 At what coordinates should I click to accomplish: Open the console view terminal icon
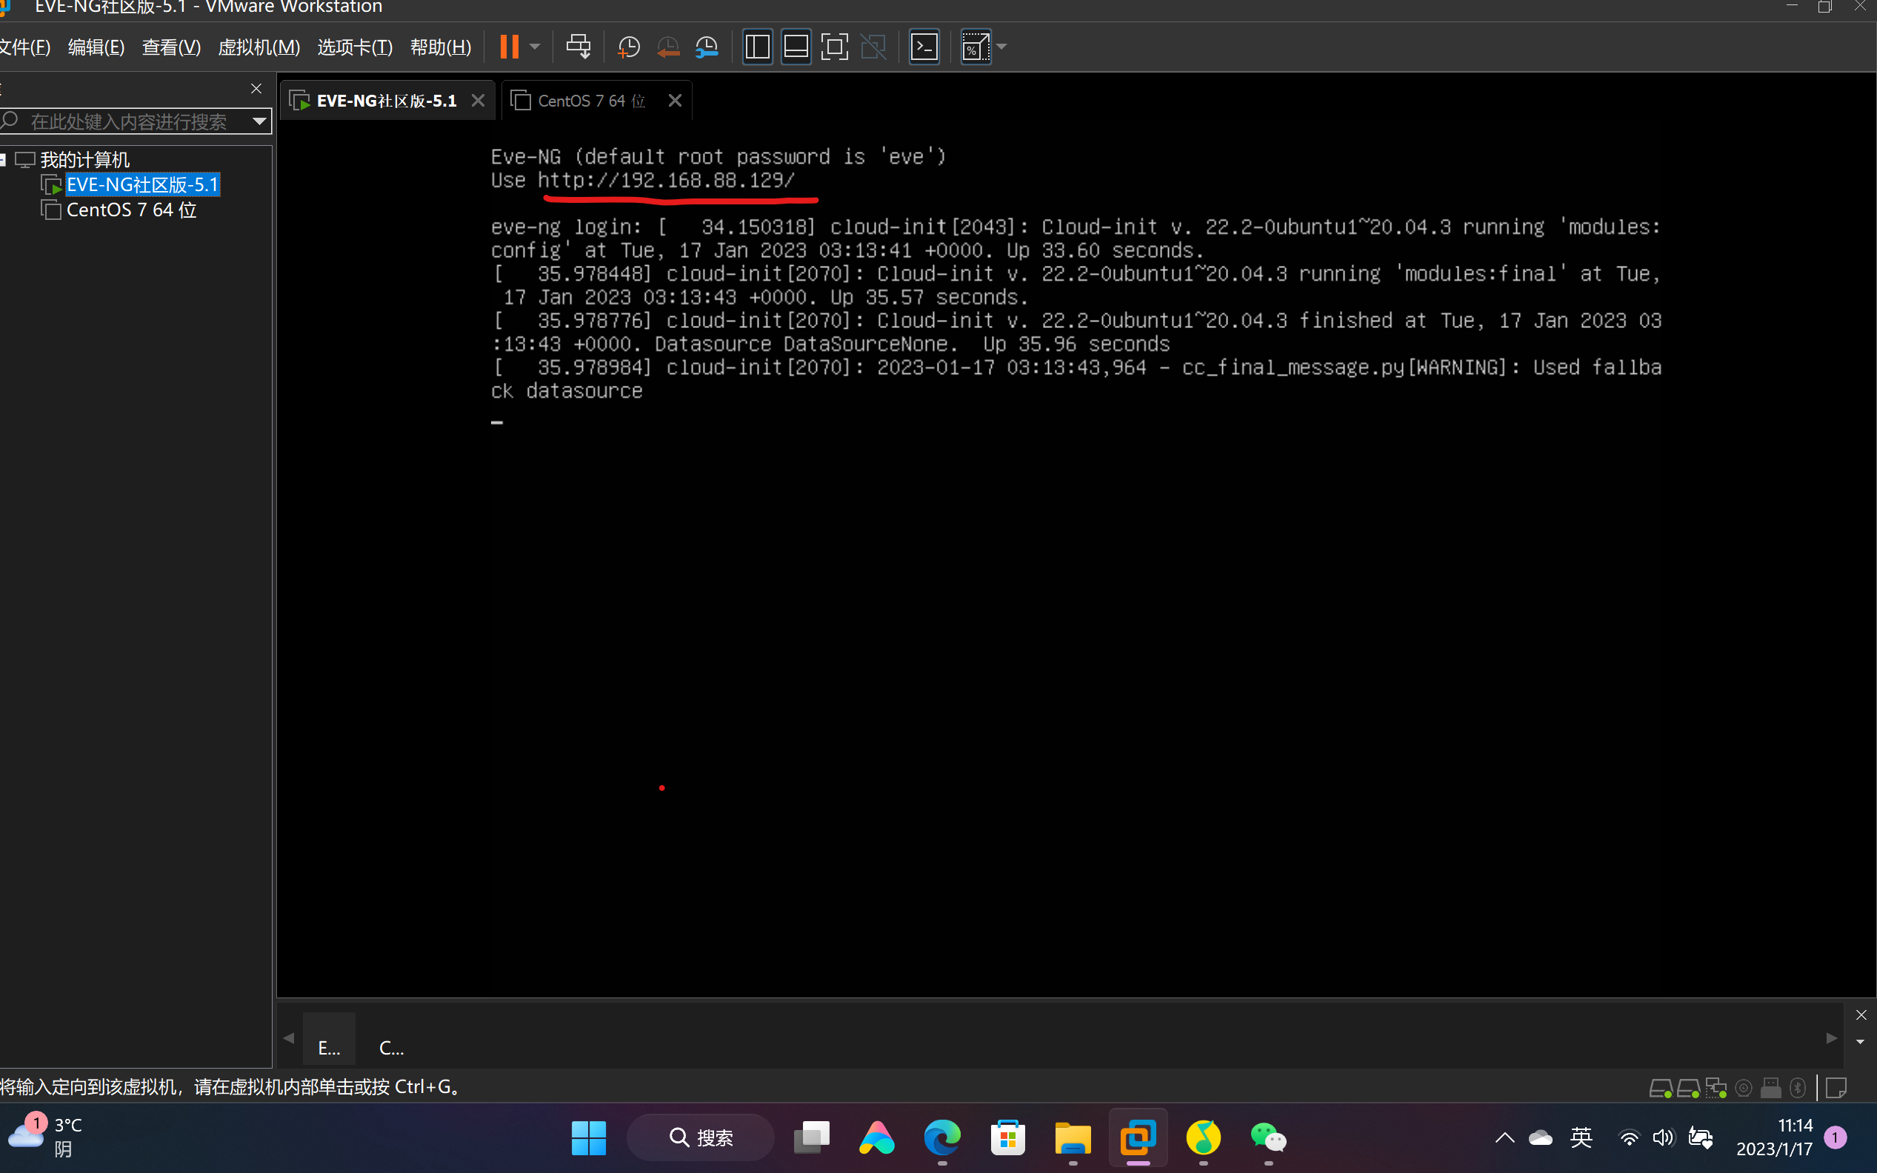(924, 47)
